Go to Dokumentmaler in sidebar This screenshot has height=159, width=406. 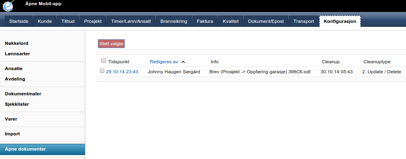click(23, 94)
